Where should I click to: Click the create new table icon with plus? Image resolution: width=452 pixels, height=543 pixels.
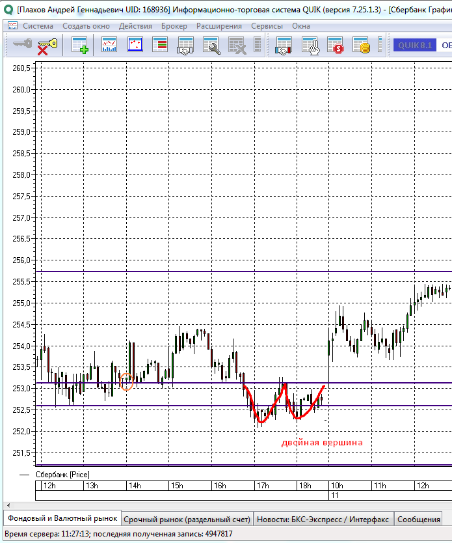[x=79, y=45]
